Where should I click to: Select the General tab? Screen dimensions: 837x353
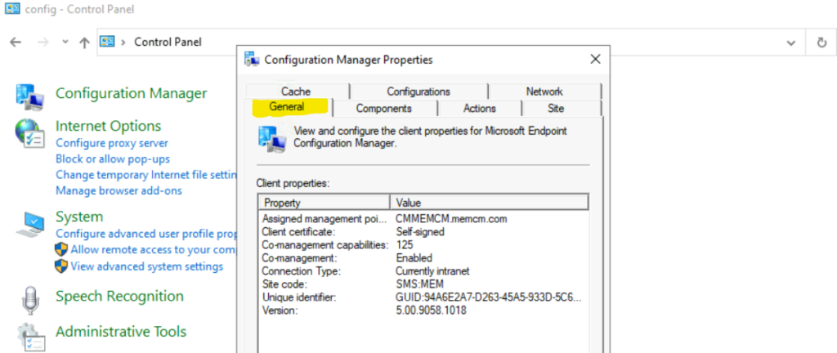coord(287,107)
